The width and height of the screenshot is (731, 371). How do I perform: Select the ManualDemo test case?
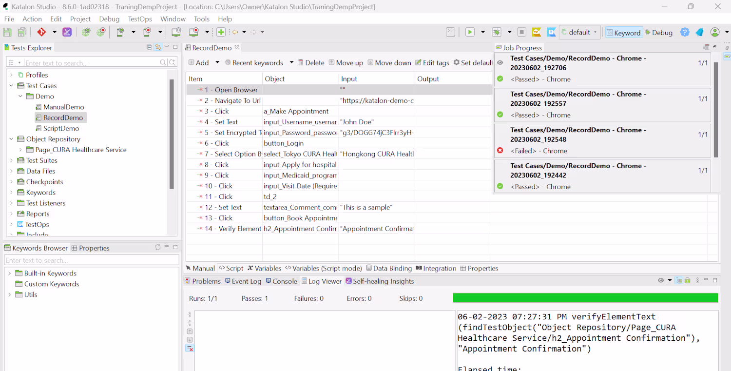tap(59, 107)
